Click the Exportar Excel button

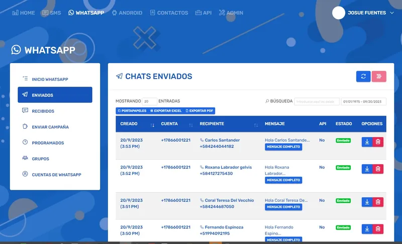166,111
